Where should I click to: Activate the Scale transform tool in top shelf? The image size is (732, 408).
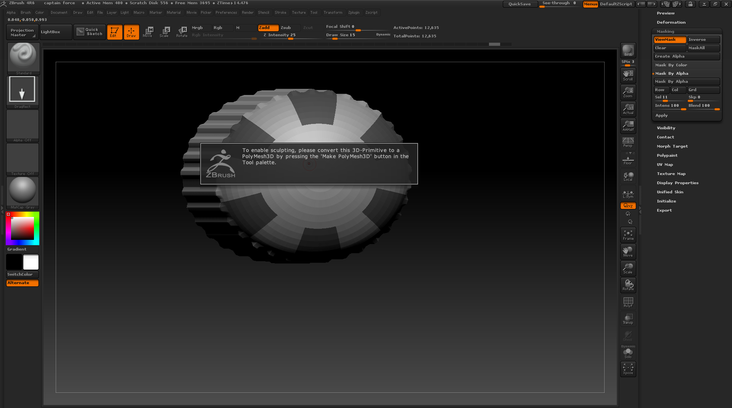pos(164,32)
